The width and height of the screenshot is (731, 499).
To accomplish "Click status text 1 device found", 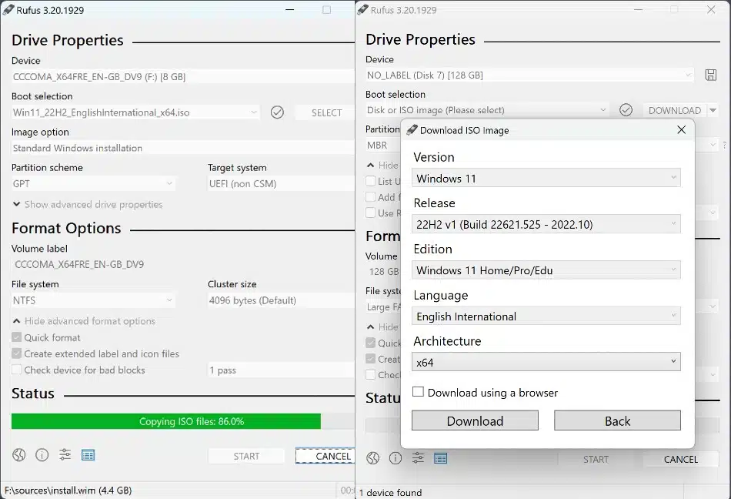I will tap(391, 493).
